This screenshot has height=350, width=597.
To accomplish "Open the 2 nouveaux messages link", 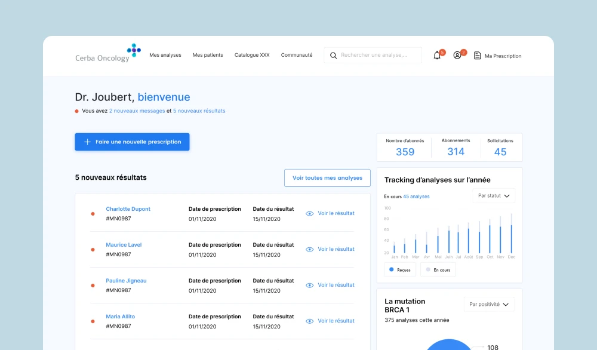I will (137, 111).
